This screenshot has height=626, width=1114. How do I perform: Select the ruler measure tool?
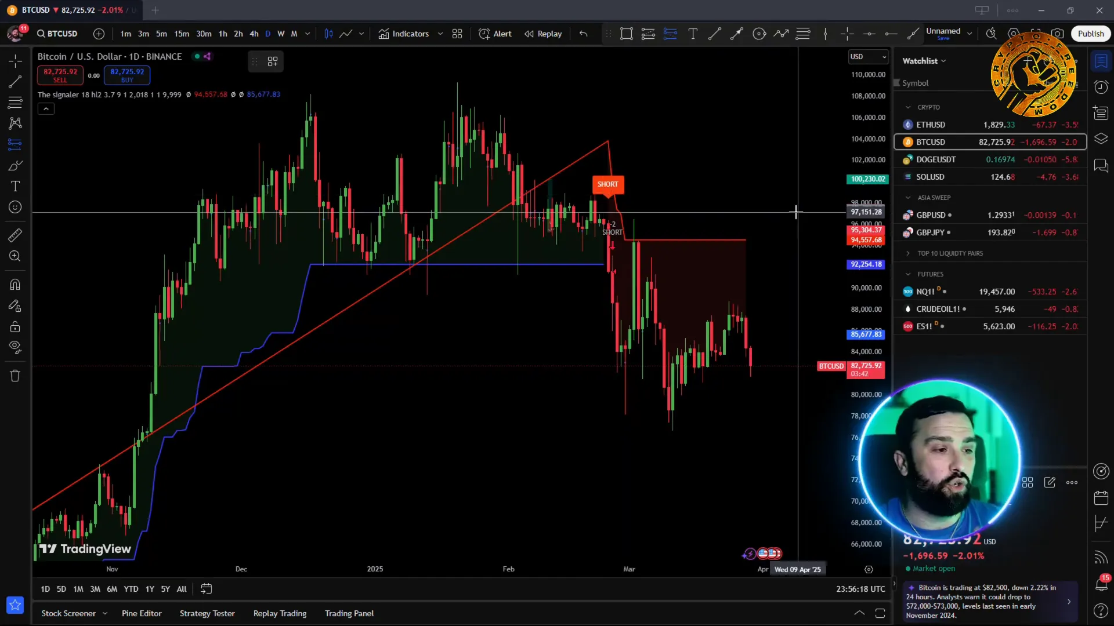click(15, 235)
